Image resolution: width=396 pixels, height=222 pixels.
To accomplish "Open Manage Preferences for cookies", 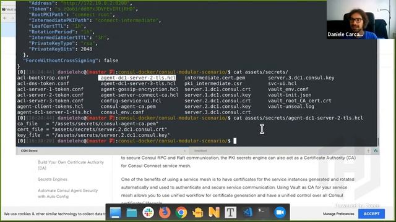I will [x=338, y=214].
